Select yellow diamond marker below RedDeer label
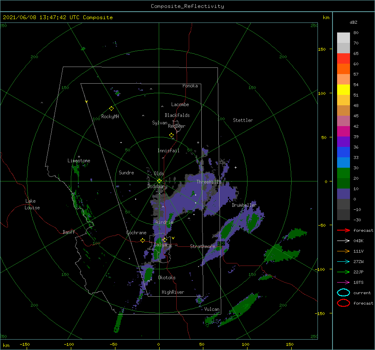The image size is (375, 350). pyautogui.click(x=171, y=135)
